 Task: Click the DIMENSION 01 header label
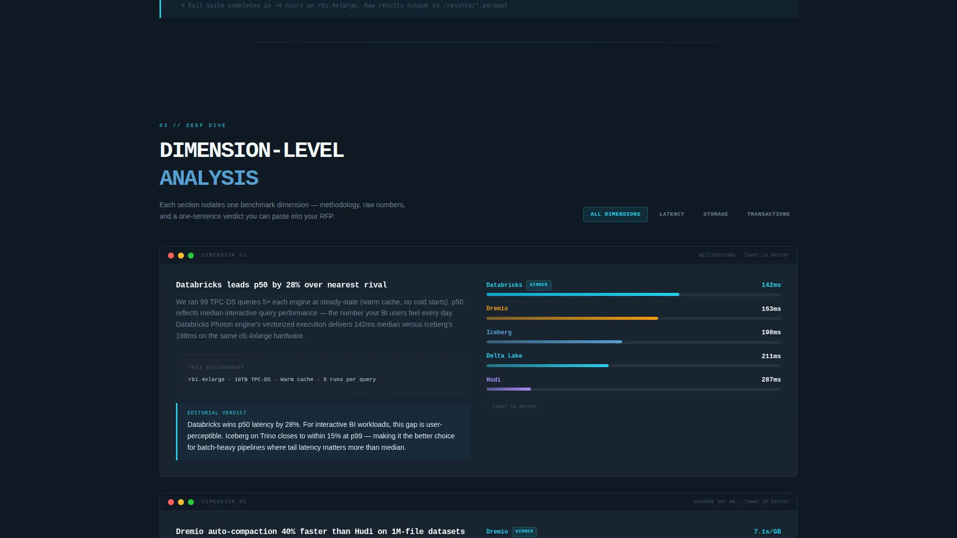(x=224, y=255)
